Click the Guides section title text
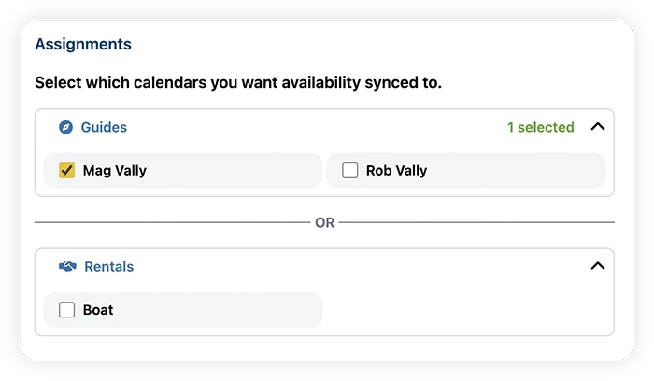 pyautogui.click(x=104, y=127)
